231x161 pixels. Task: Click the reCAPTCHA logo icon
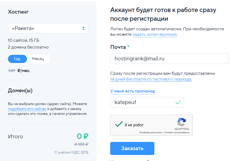pos(182,122)
